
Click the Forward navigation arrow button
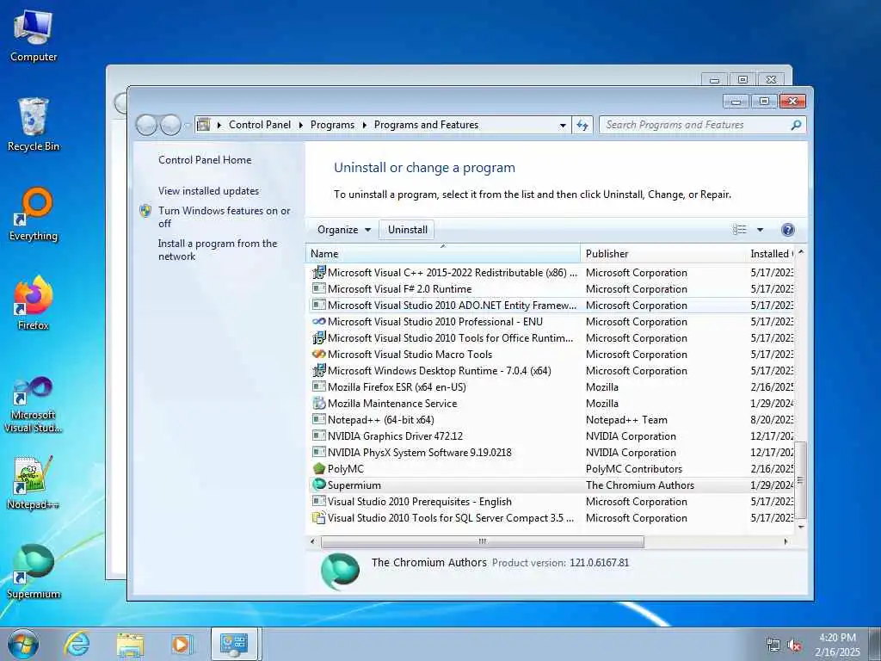click(x=170, y=125)
